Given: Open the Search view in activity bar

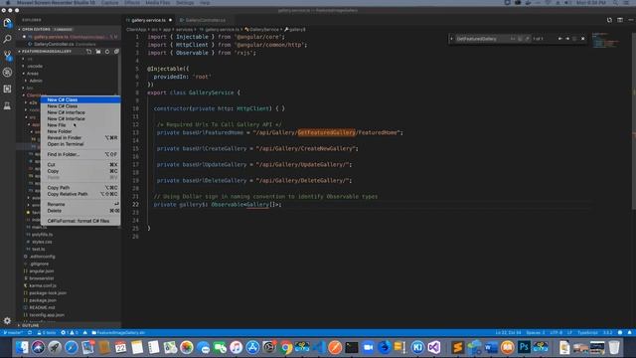Looking at the screenshot, I should coord(7,39).
